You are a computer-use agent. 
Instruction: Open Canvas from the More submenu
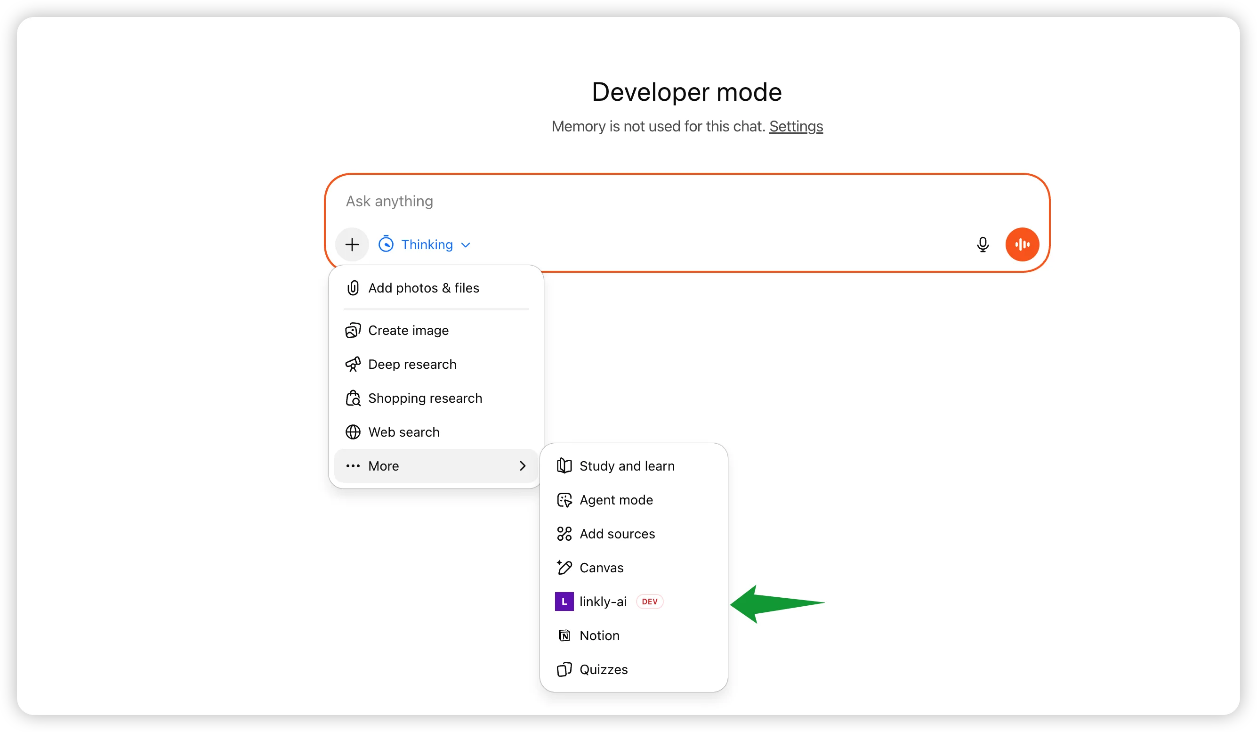pyautogui.click(x=601, y=568)
